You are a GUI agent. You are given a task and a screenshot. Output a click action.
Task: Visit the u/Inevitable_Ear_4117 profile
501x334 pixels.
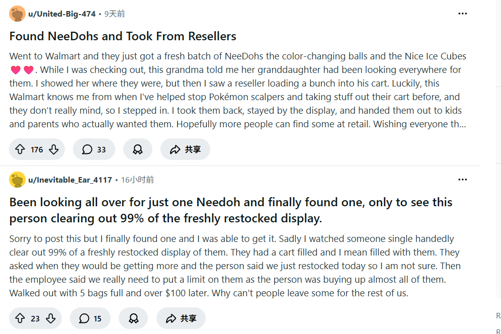70,180
